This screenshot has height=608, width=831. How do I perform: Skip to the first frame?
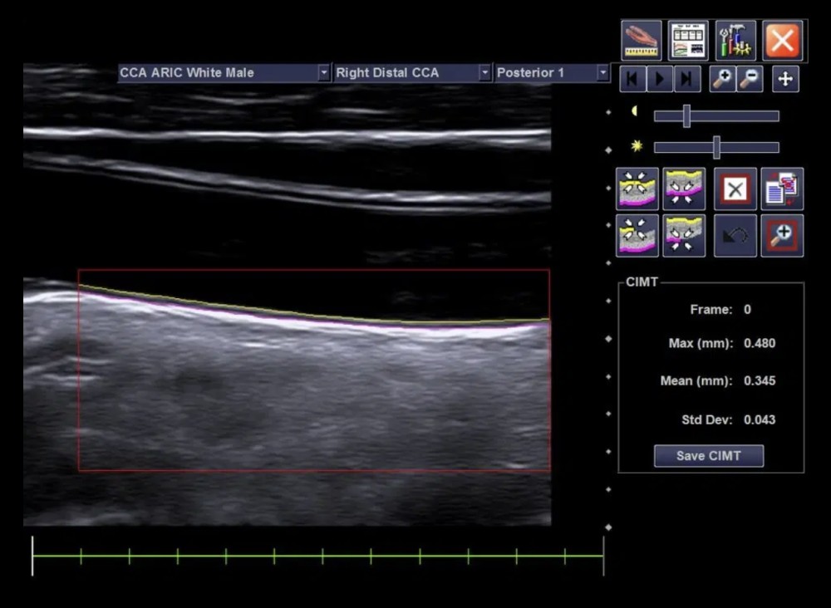[x=632, y=79]
